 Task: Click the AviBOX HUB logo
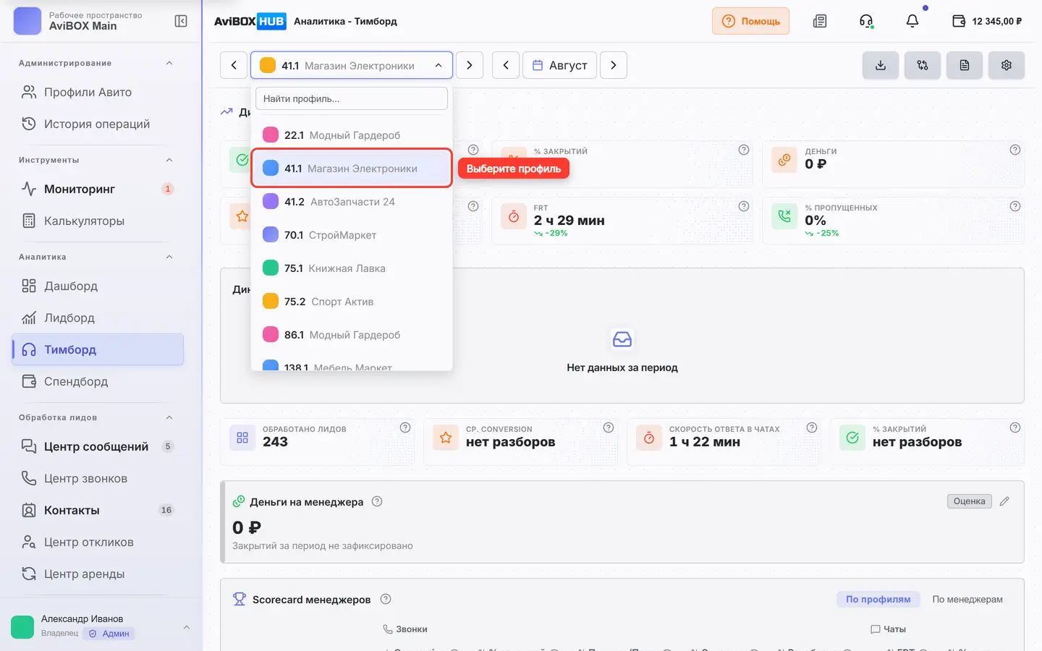click(x=250, y=21)
